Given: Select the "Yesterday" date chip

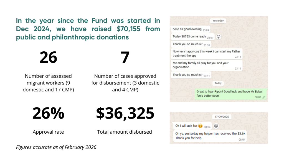Looking at the screenshot, I should point(218,21).
